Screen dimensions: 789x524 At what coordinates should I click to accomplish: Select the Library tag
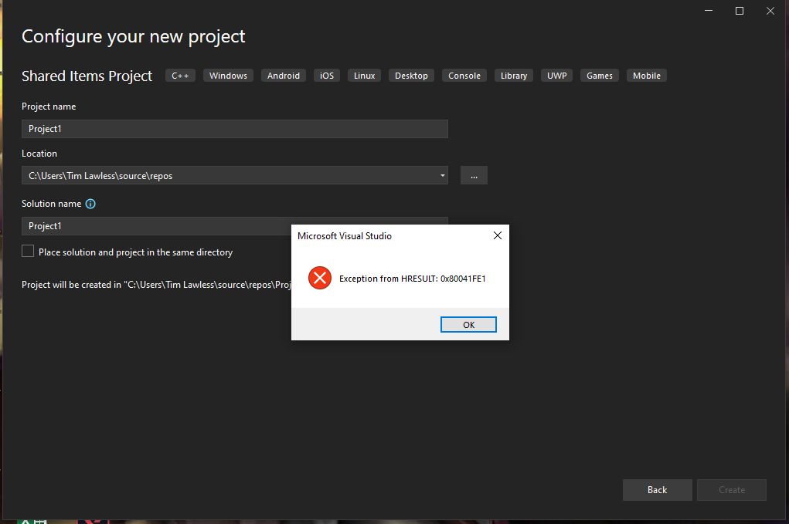coord(514,76)
